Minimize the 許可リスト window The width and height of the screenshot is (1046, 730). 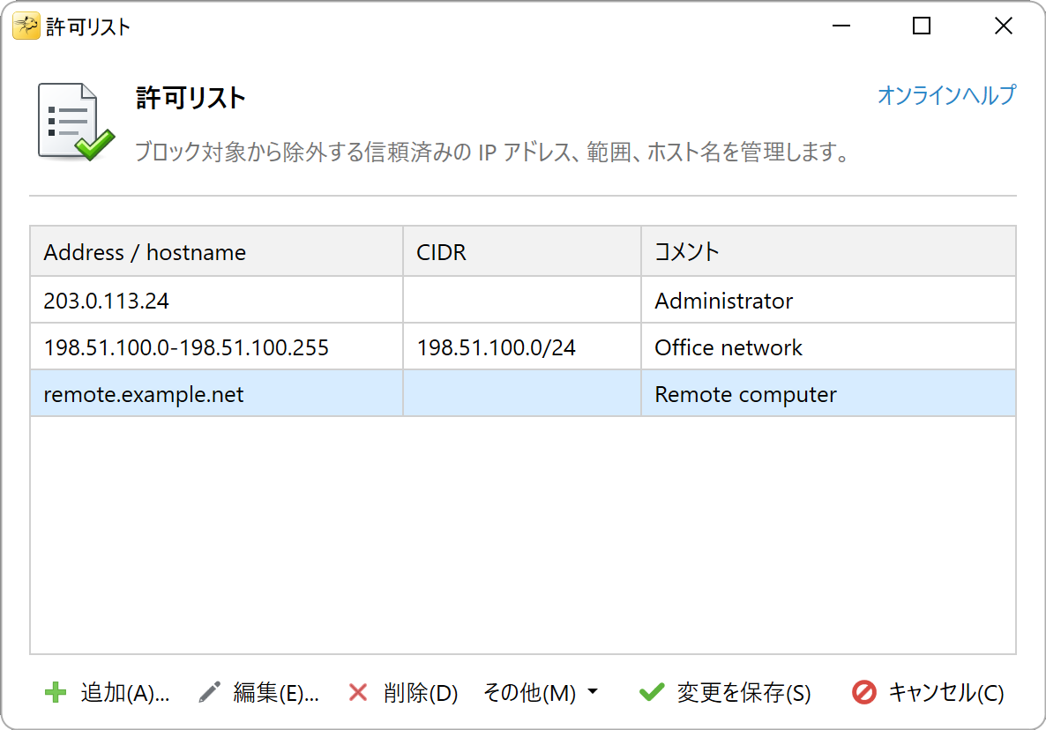841,26
